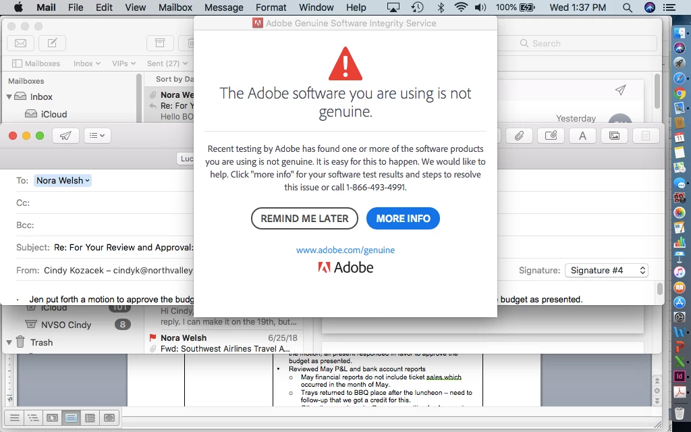Open Adobe Acrobat from the Dock
691x432 pixels.
click(680, 391)
